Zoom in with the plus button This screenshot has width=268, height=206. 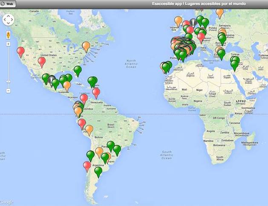click(x=8, y=44)
